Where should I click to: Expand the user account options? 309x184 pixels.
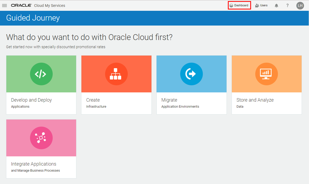(300, 5)
